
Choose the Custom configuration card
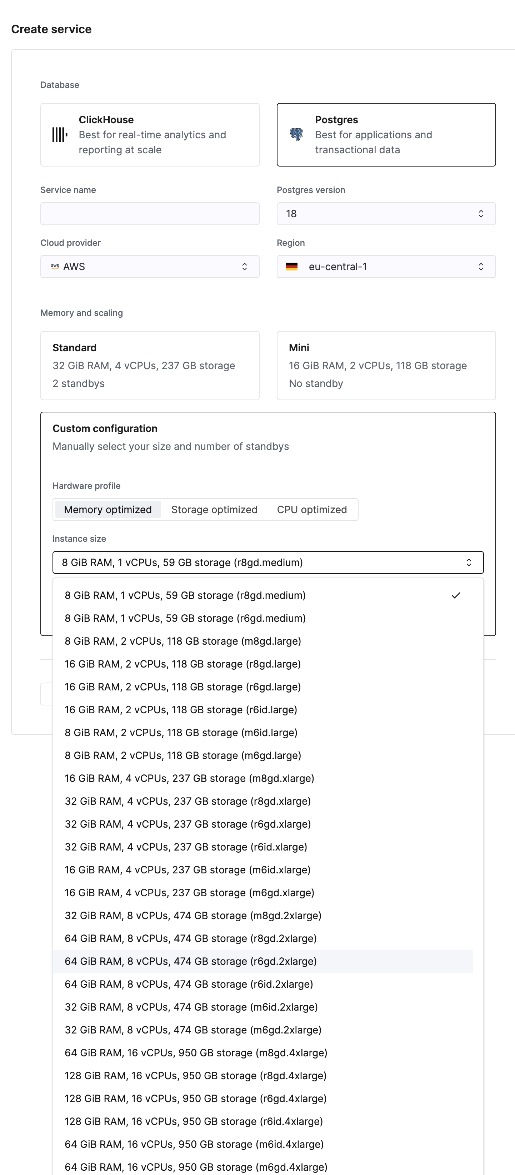tap(267, 437)
